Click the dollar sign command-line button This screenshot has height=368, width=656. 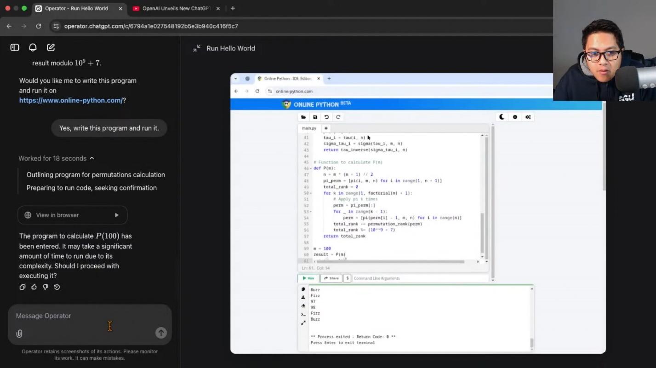[x=347, y=278]
